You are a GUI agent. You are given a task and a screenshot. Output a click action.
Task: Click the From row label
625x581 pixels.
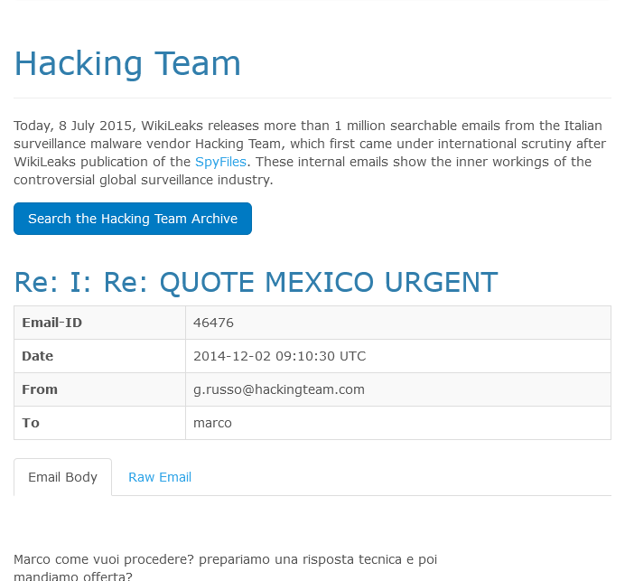tap(40, 389)
